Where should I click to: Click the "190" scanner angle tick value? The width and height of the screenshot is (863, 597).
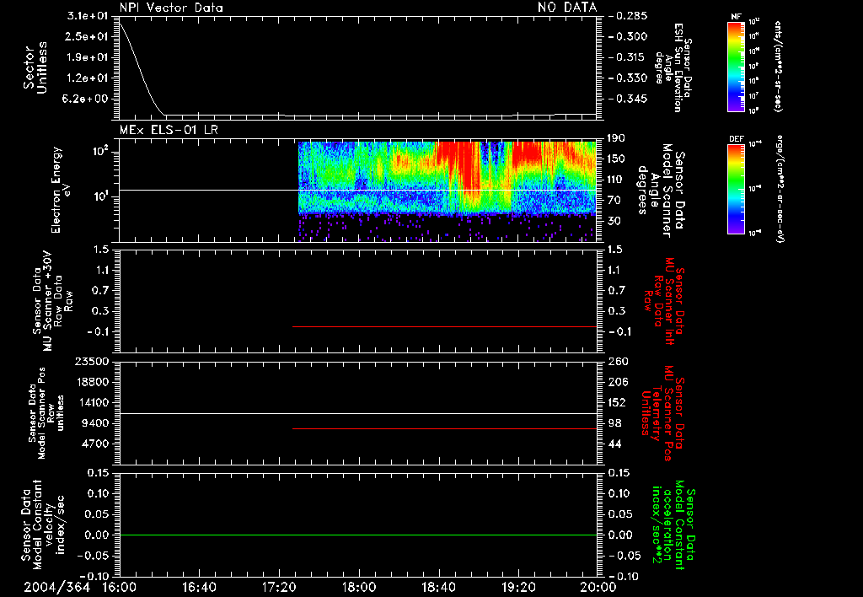pyautogui.click(x=616, y=138)
